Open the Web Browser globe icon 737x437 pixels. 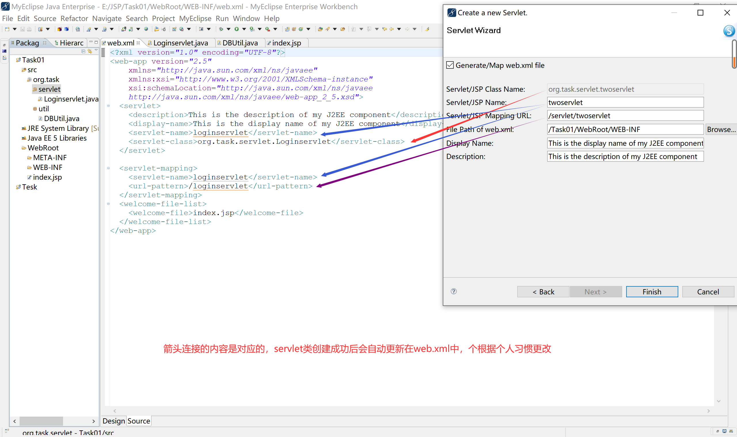pos(146,29)
